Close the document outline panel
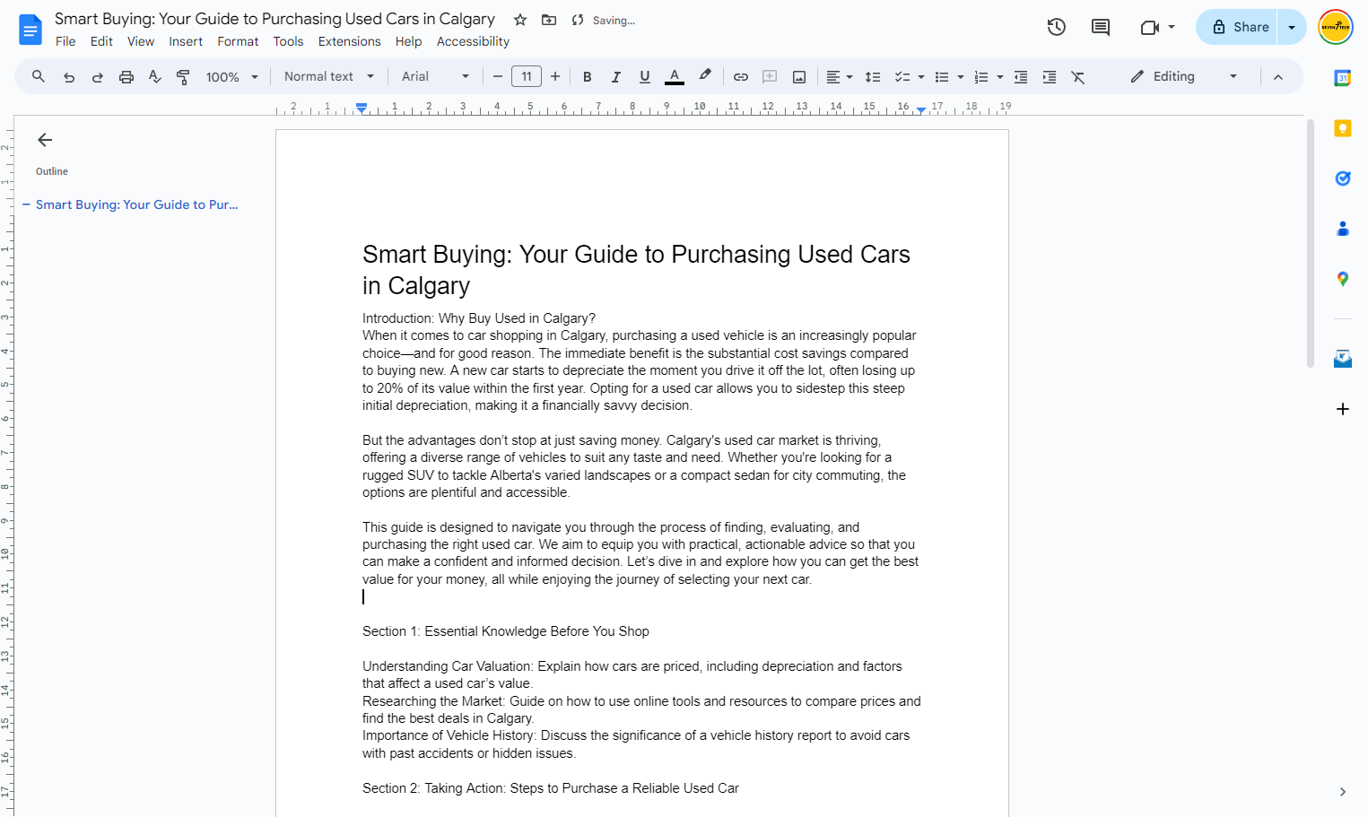Image resolution: width=1368 pixels, height=817 pixels. point(45,140)
